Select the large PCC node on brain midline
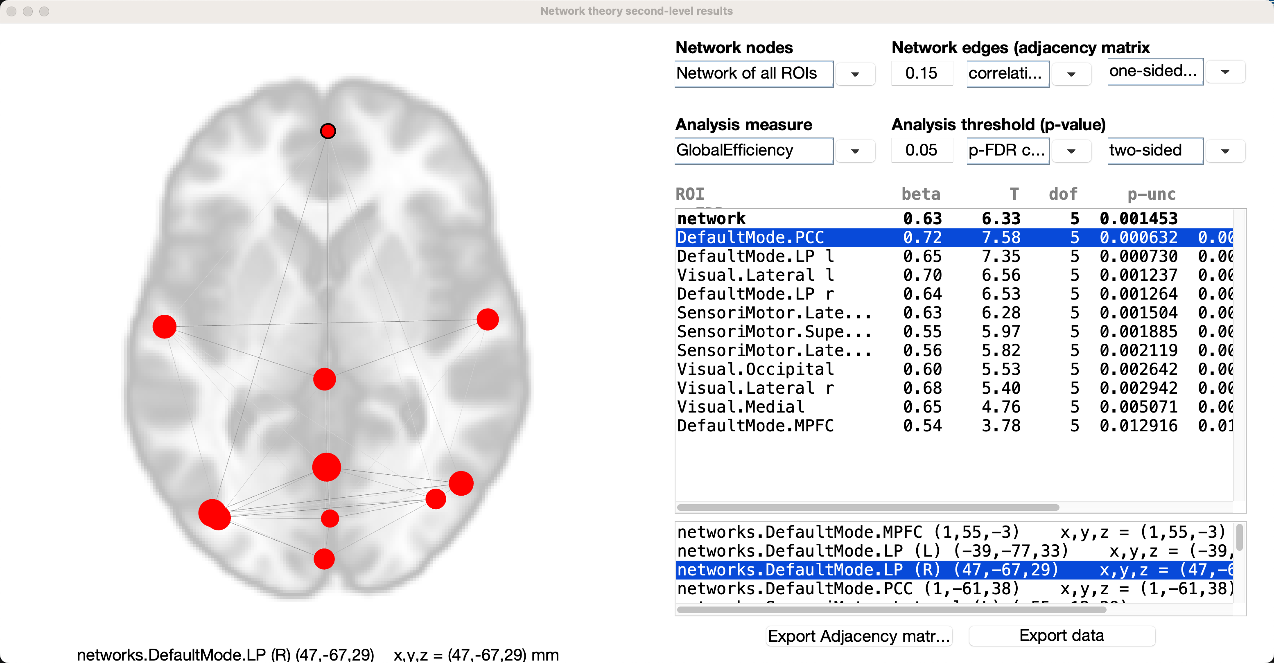Image resolution: width=1274 pixels, height=663 pixels. 326,467
